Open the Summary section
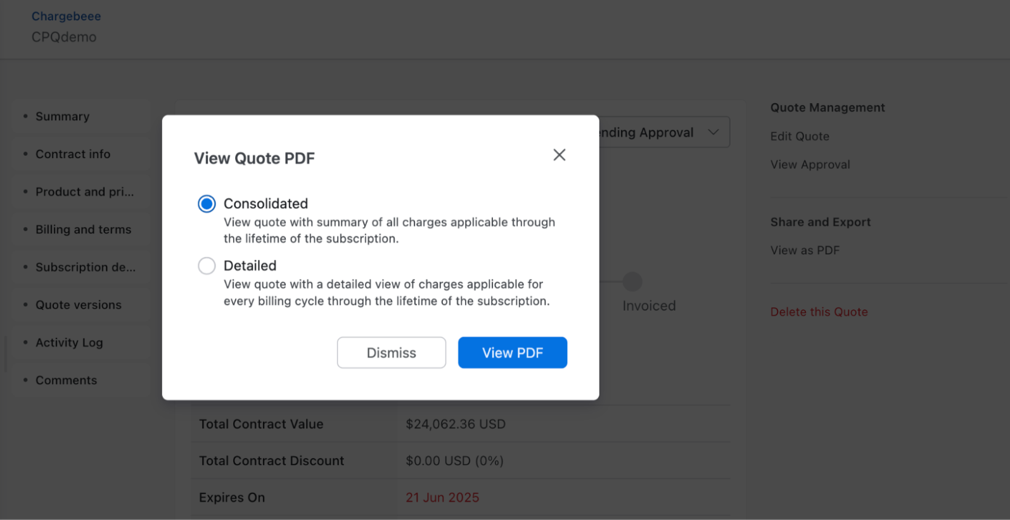The image size is (1010, 520). point(62,116)
